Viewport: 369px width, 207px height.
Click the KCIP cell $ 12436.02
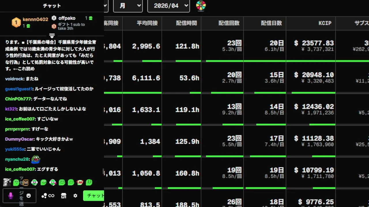(x=314, y=107)
